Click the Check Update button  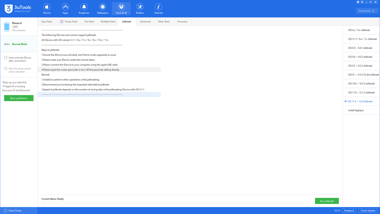368,211
